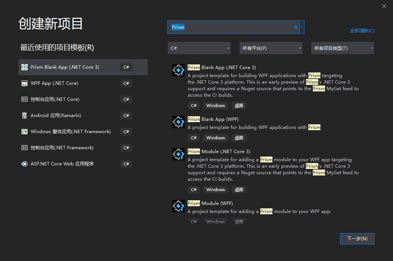The height and width of the screenshot is (261, 393).
Task: Select recent template ASP.NET Core Web 应用程序
Action: pos(83,164)
